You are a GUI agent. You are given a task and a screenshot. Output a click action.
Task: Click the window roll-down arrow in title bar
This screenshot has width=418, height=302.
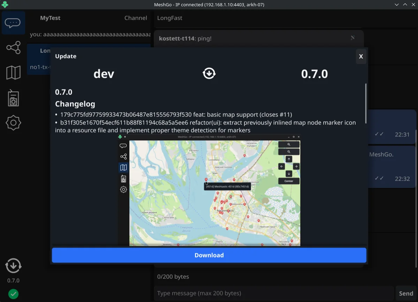[397, 5]
